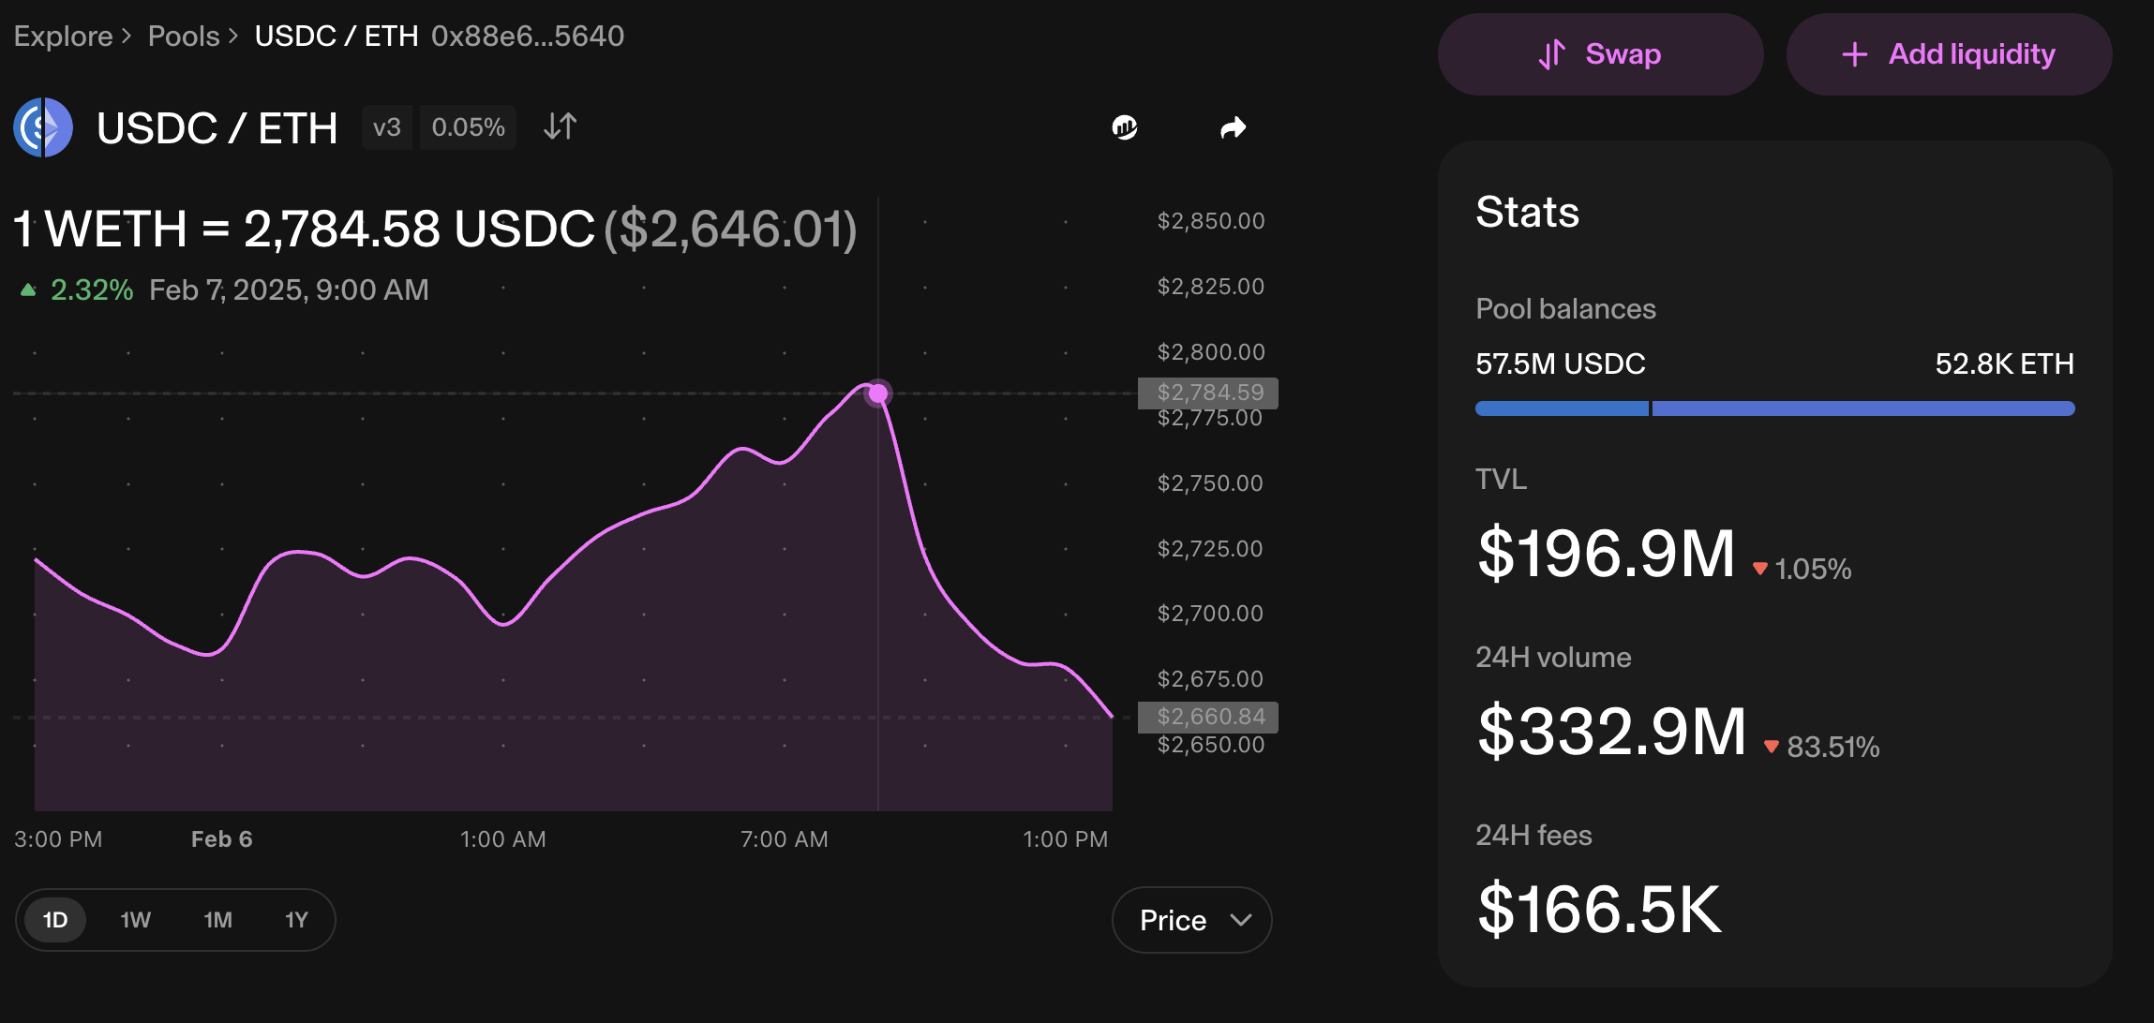Screen dimensions: 2154x1023
Task: Copy pool address 0x88e6...5640
Action: tap(528, 36)
